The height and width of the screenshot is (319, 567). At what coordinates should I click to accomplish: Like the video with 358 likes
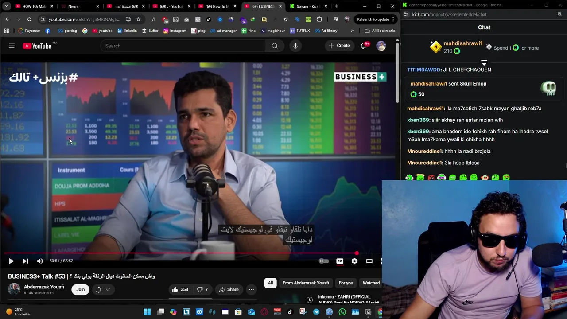pyautogui.click(x=180, y=289)
